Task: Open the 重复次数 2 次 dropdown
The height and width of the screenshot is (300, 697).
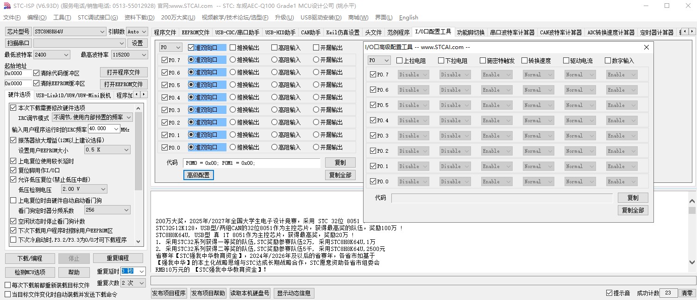Action: 133,283
